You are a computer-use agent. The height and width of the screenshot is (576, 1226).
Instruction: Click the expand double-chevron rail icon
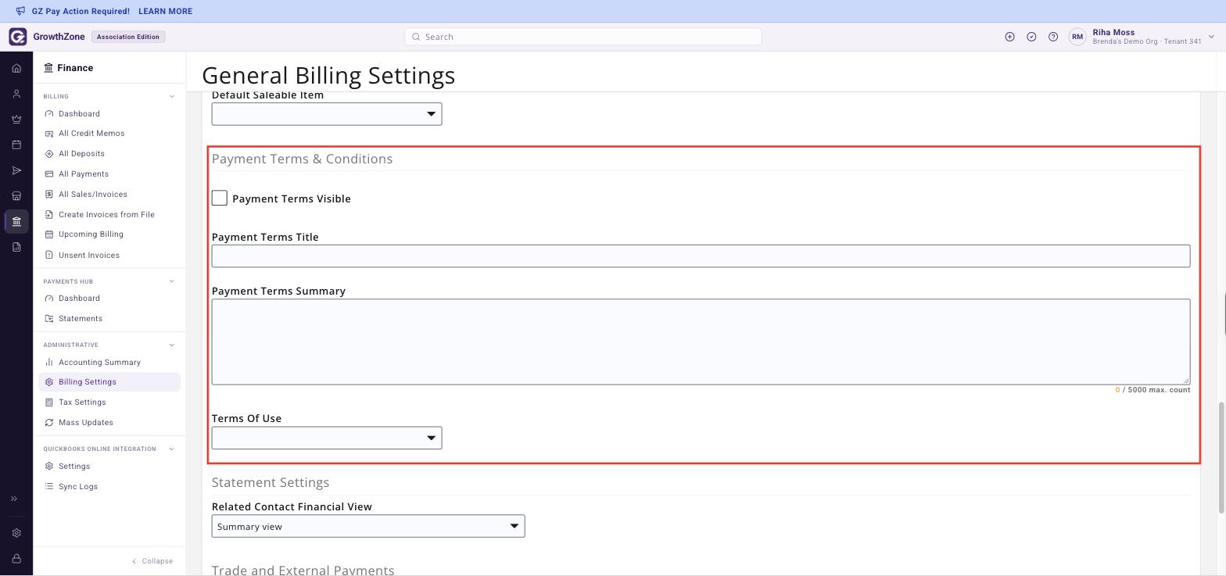(x=14, y=499)
